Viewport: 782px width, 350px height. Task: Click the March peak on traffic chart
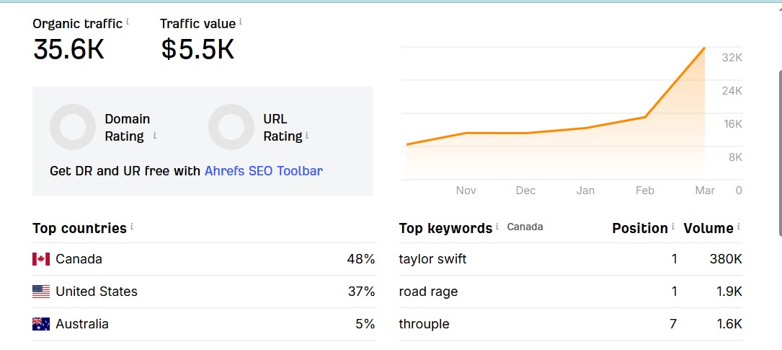[x=704, y=48]
